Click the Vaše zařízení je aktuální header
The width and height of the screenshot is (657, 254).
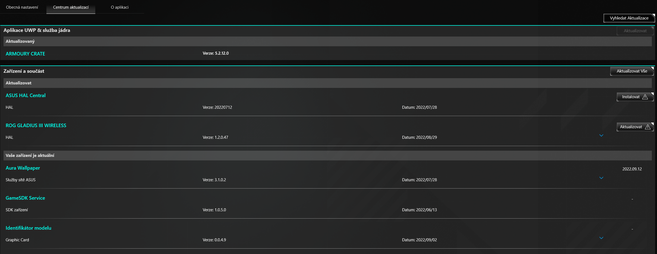point(30,156)
